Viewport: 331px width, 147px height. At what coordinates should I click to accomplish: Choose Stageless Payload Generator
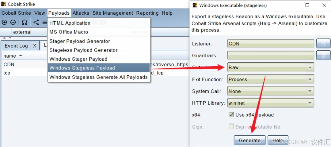coord(99,50)
